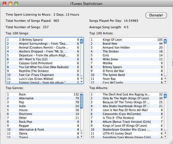Click the Top 100 Artists scroll down arrow

[165, 81]
